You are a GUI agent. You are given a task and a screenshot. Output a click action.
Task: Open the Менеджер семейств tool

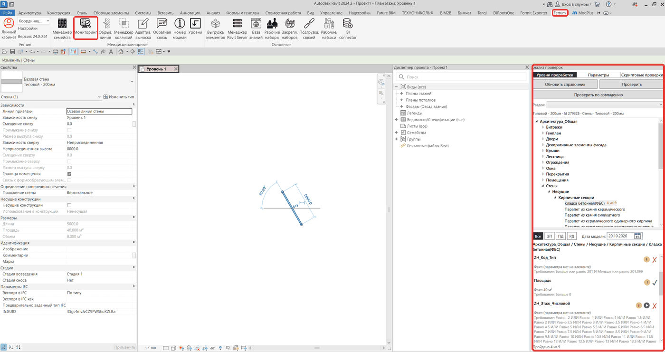pyautogui.click(x=62, y=29)
